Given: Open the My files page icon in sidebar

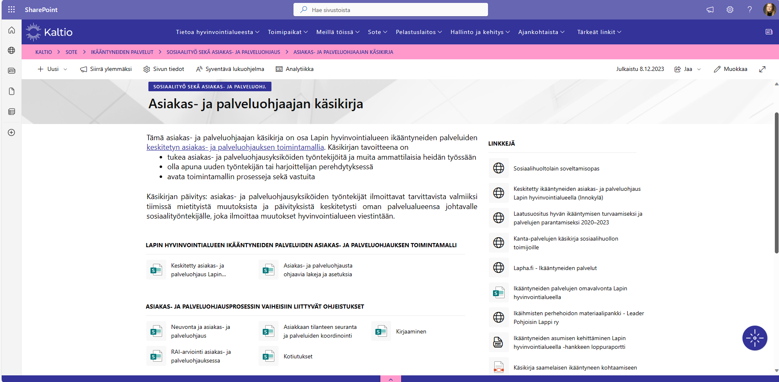Looking at the screenshot, I should 12,91.
